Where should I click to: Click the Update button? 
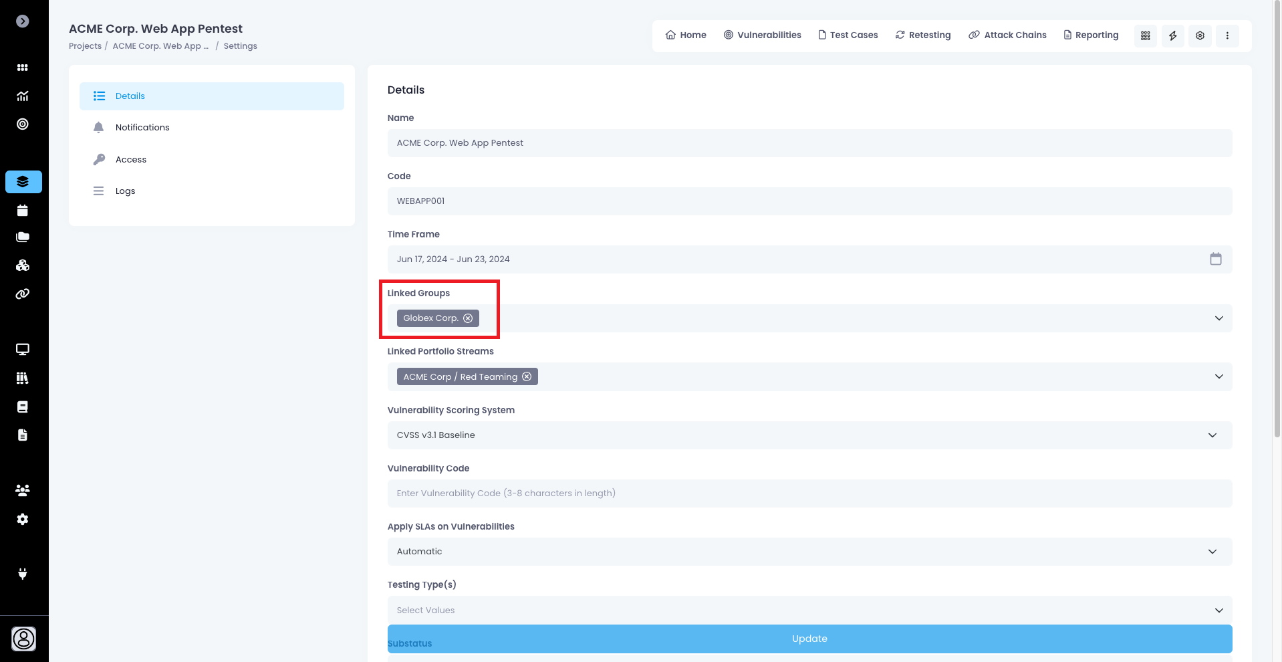click(809, 639)
